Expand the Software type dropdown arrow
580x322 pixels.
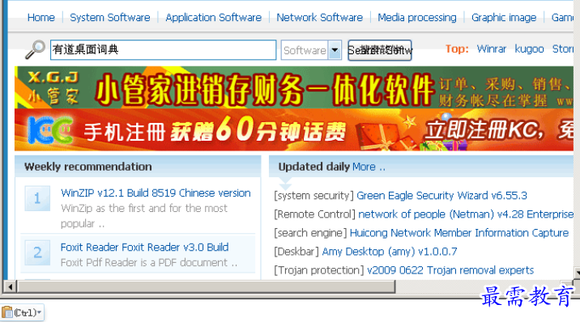pyautogui.click(x=335, y=50)
